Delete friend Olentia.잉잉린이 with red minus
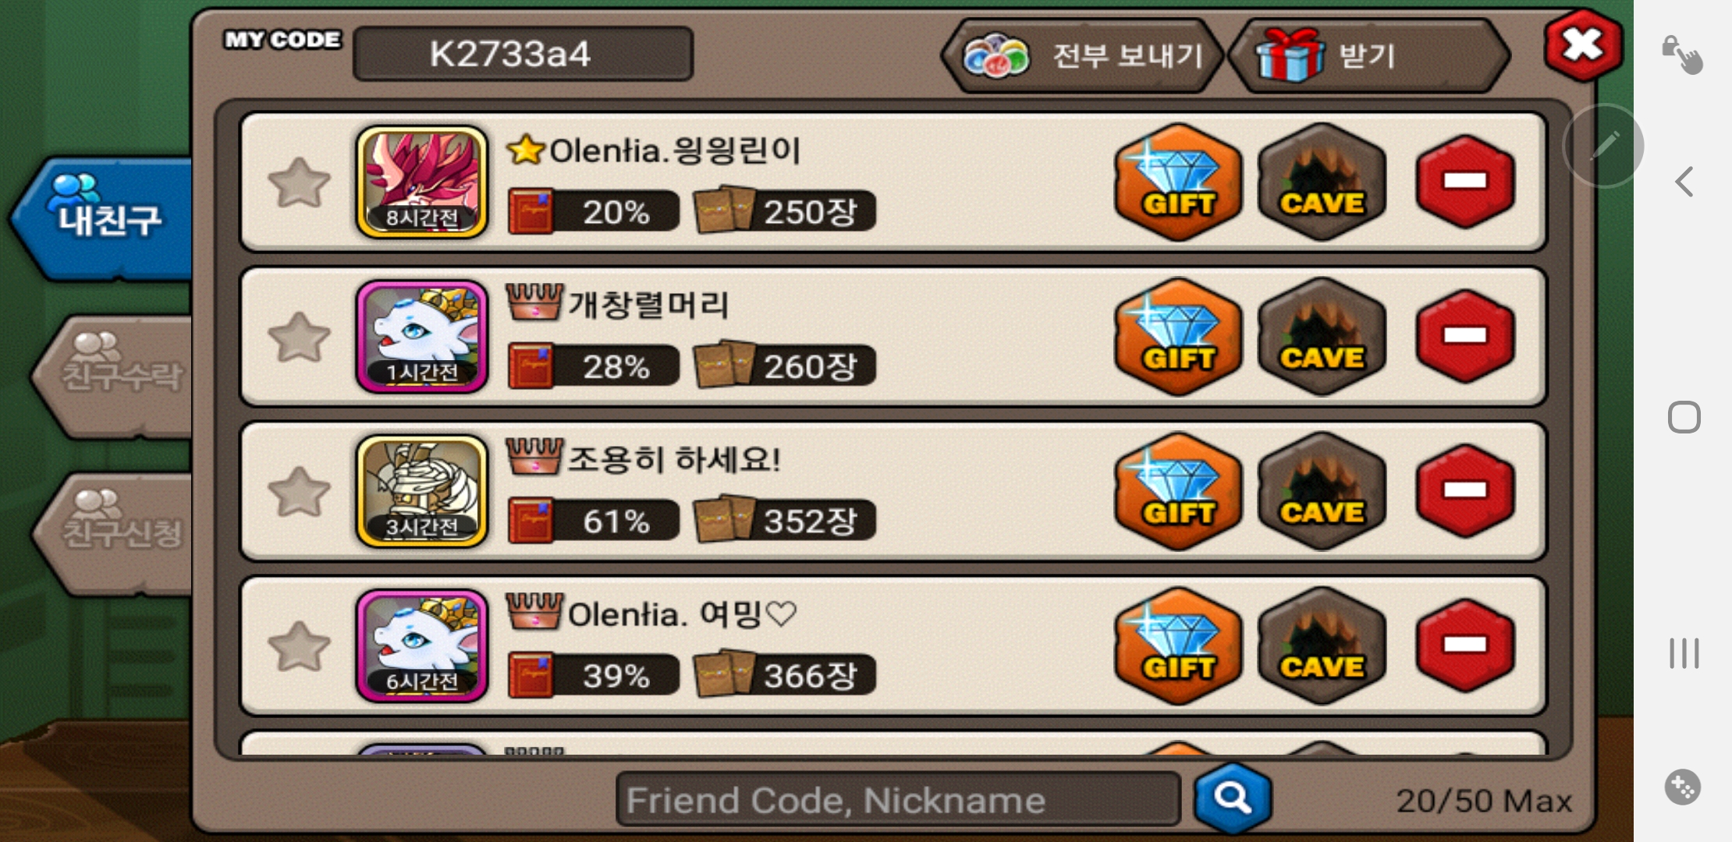 coord(1465,181)
